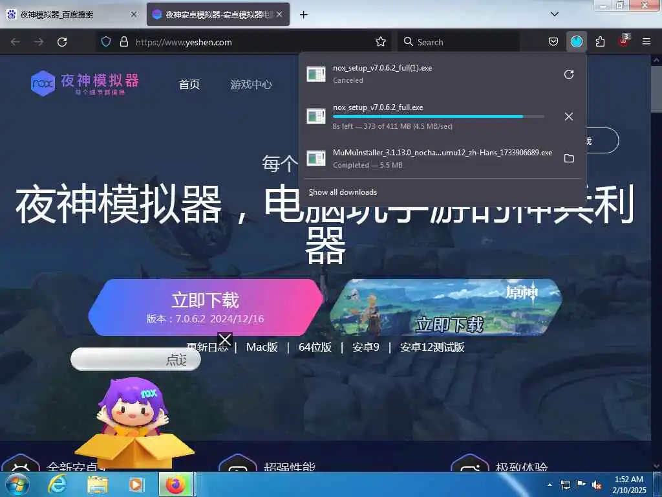Open the Action Center flag icon
The width and height of the screenshot is (662, 497).
[x=581, y=485]
